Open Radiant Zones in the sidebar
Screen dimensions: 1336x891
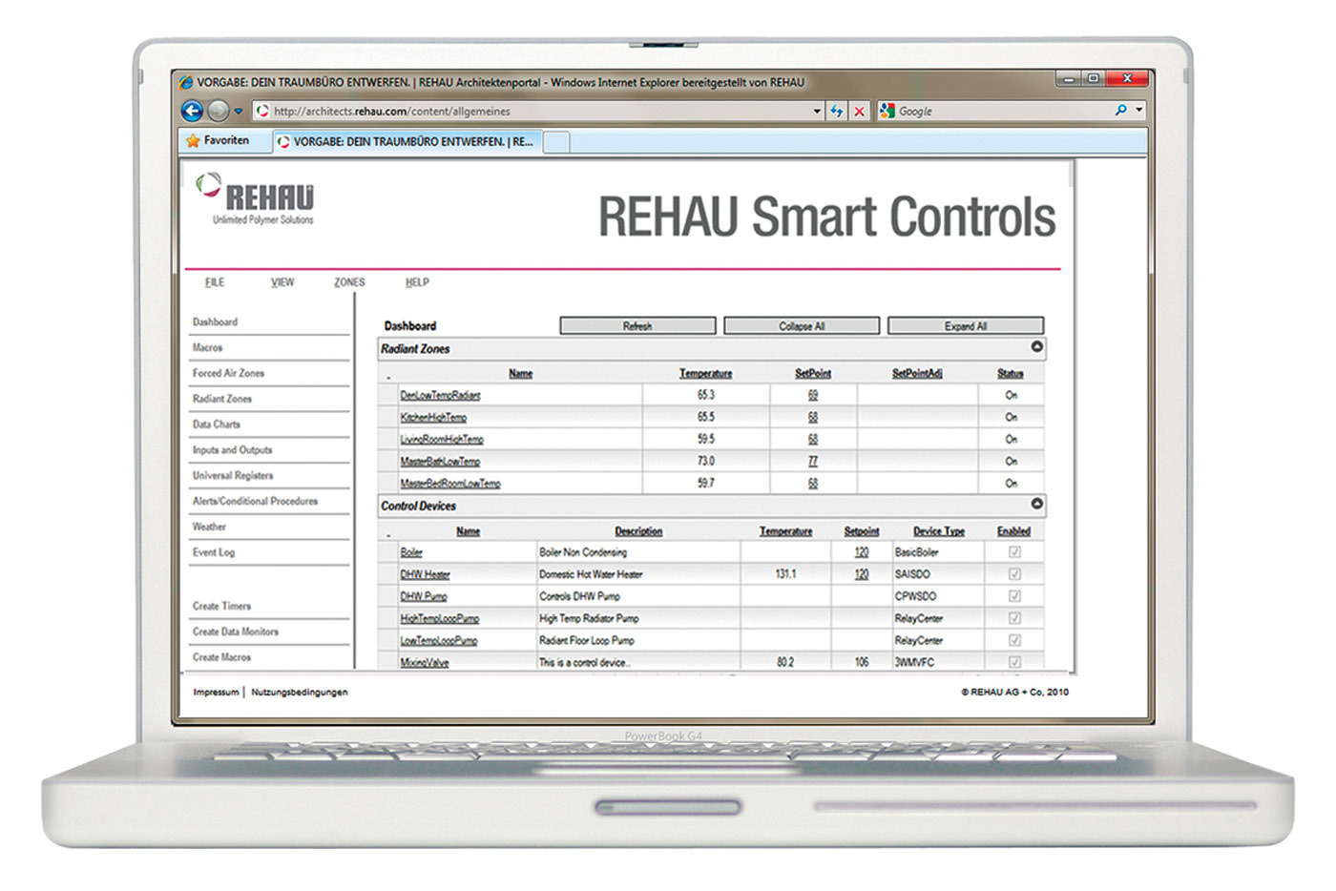click(221, 400)
